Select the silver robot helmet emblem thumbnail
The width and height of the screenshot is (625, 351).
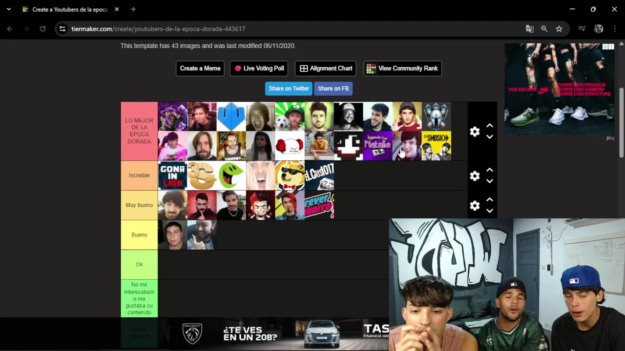(x=436, y=117)
